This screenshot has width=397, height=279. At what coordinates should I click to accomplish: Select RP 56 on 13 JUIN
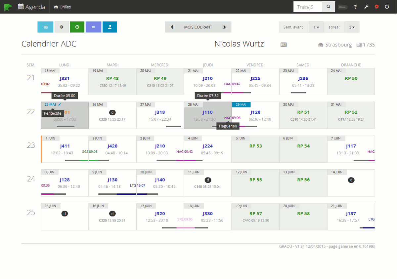303,180
